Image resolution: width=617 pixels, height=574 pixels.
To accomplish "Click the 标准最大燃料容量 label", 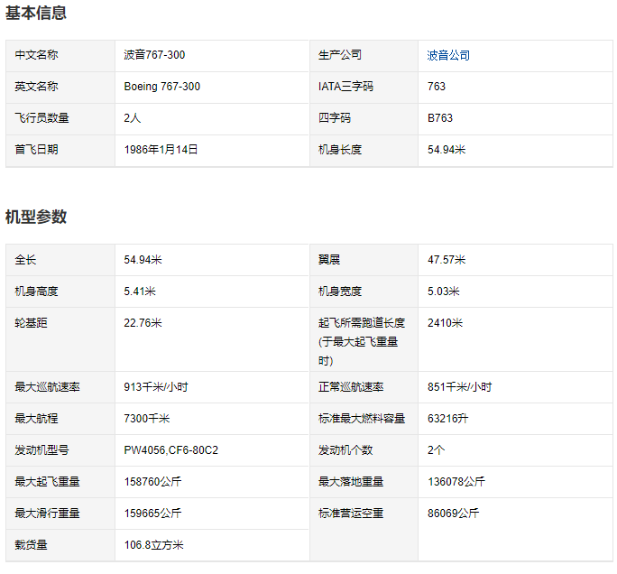I will [362, 419].
